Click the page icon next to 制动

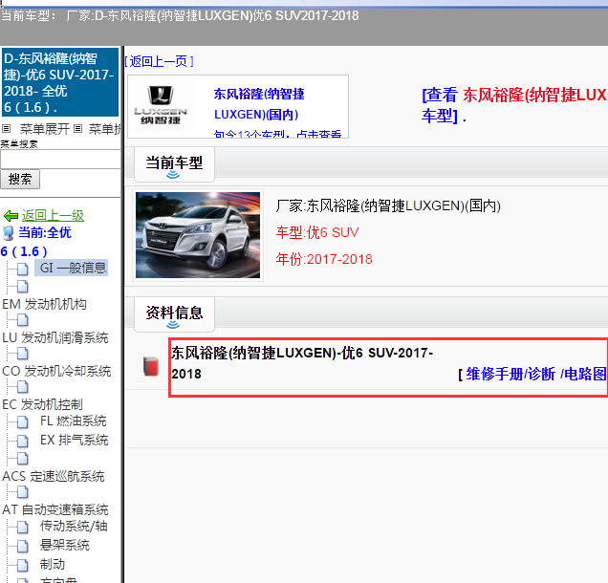click(x=23, y=565)
